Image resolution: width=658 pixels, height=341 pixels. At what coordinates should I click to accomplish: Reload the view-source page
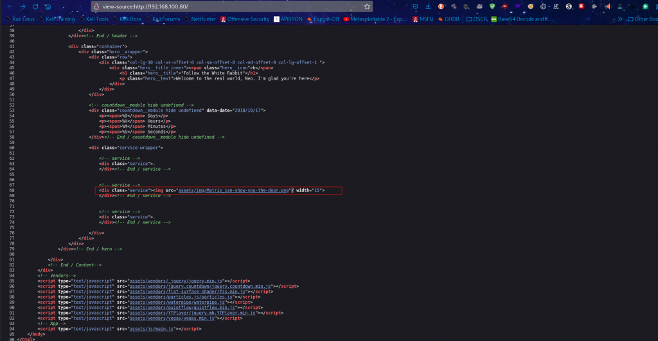point(35,6)
